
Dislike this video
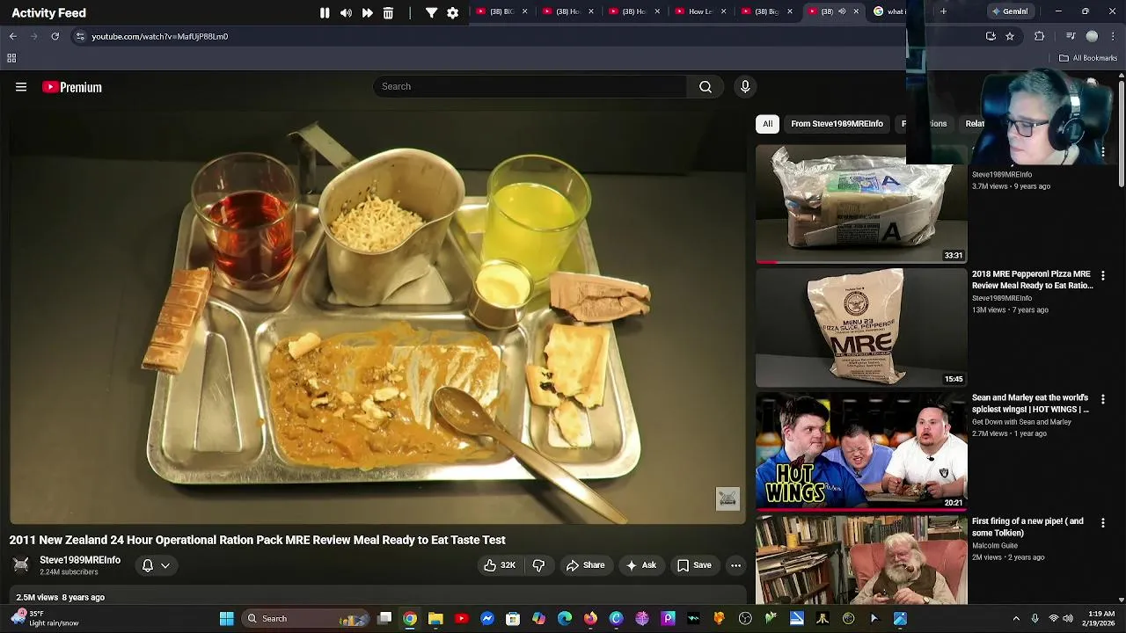point(538,565)
